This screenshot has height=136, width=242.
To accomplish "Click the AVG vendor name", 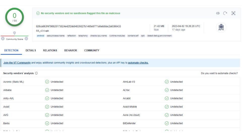I will tap(6, 115).
